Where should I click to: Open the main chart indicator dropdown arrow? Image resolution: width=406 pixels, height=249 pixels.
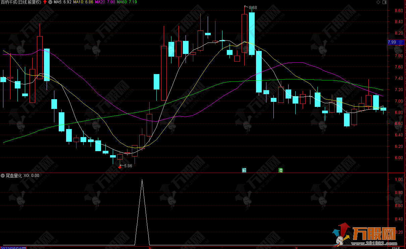(50, 2)
